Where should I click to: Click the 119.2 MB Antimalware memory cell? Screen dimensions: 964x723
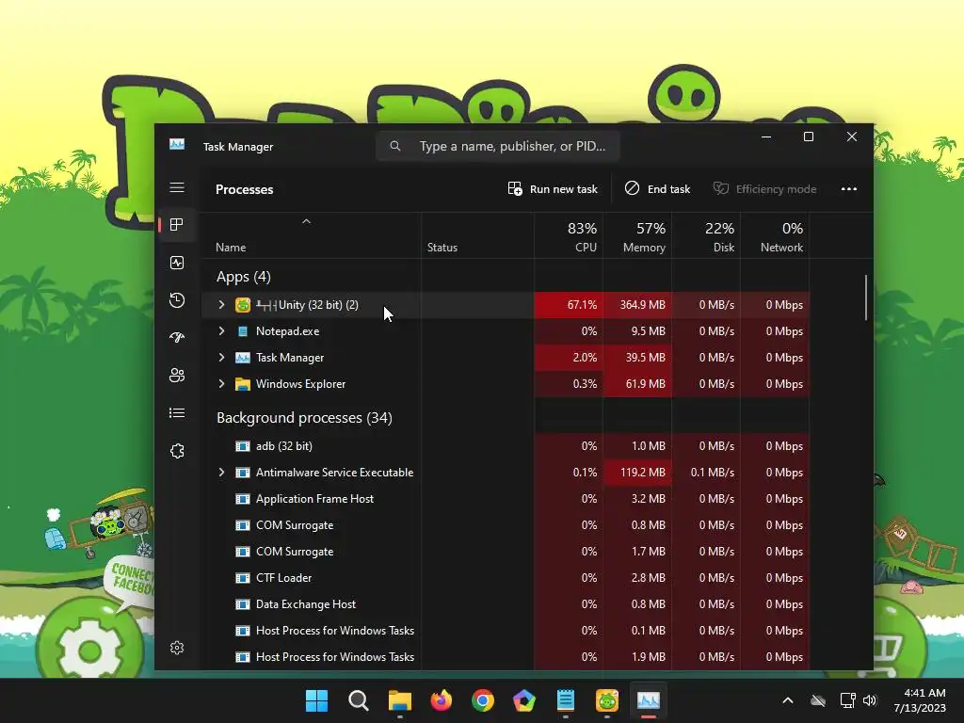click(637, 473)
